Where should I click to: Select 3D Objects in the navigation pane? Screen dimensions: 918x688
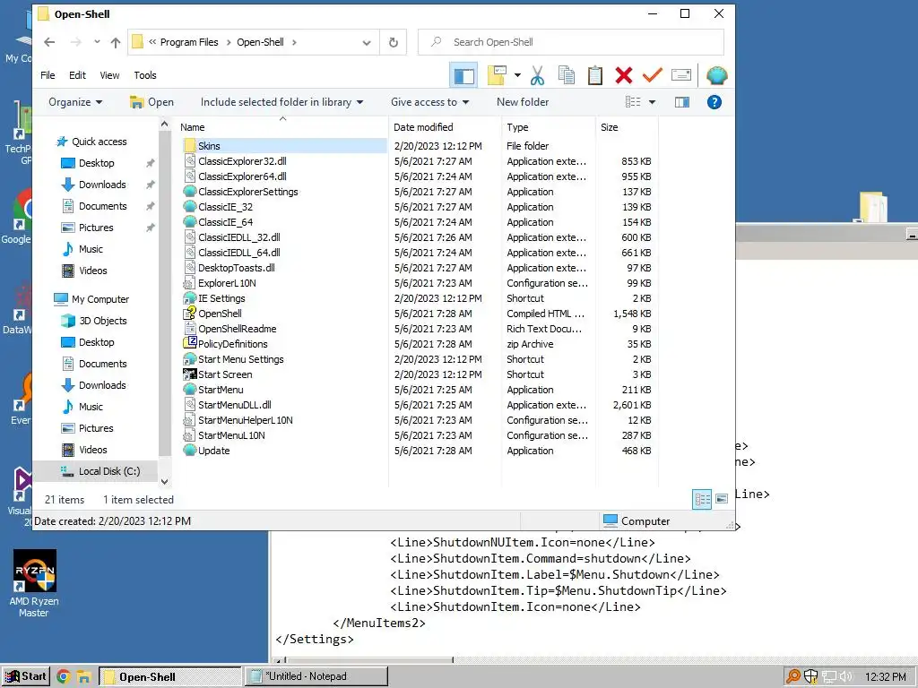tap(103, 321)
